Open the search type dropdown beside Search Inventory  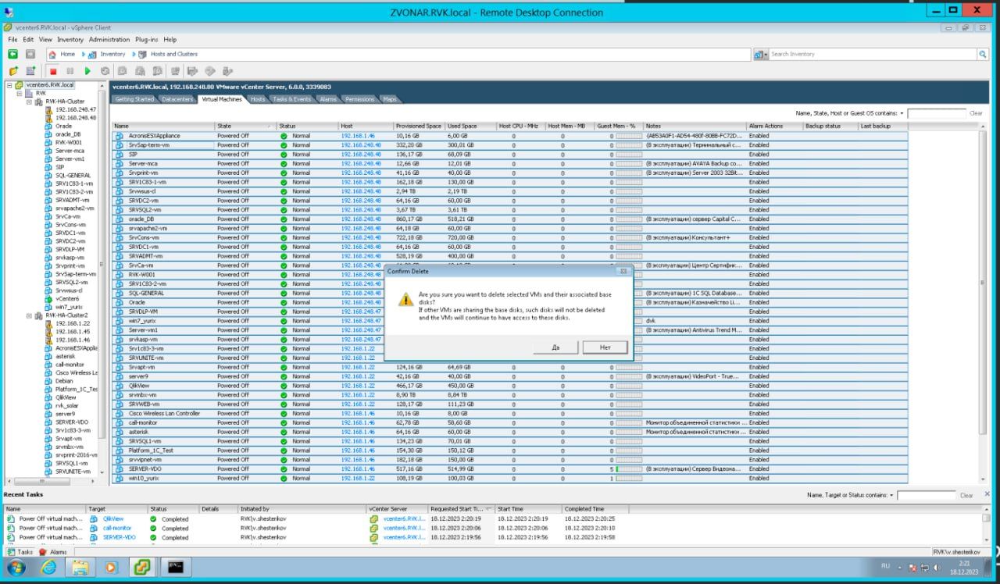click(761, 54)
